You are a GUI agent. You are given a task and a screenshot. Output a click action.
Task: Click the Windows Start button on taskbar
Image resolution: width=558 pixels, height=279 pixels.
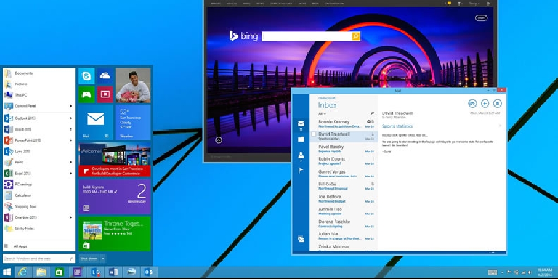7,272
